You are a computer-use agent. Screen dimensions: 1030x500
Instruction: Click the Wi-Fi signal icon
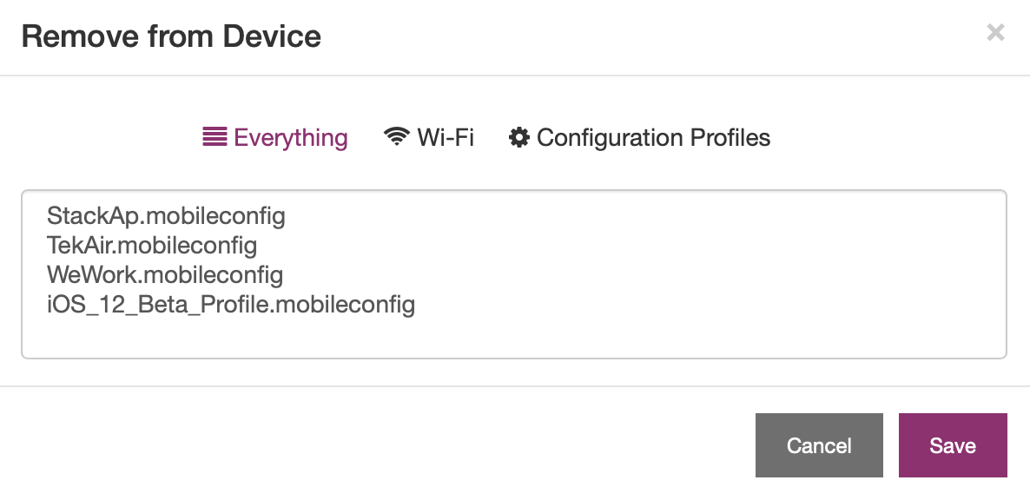396,137
